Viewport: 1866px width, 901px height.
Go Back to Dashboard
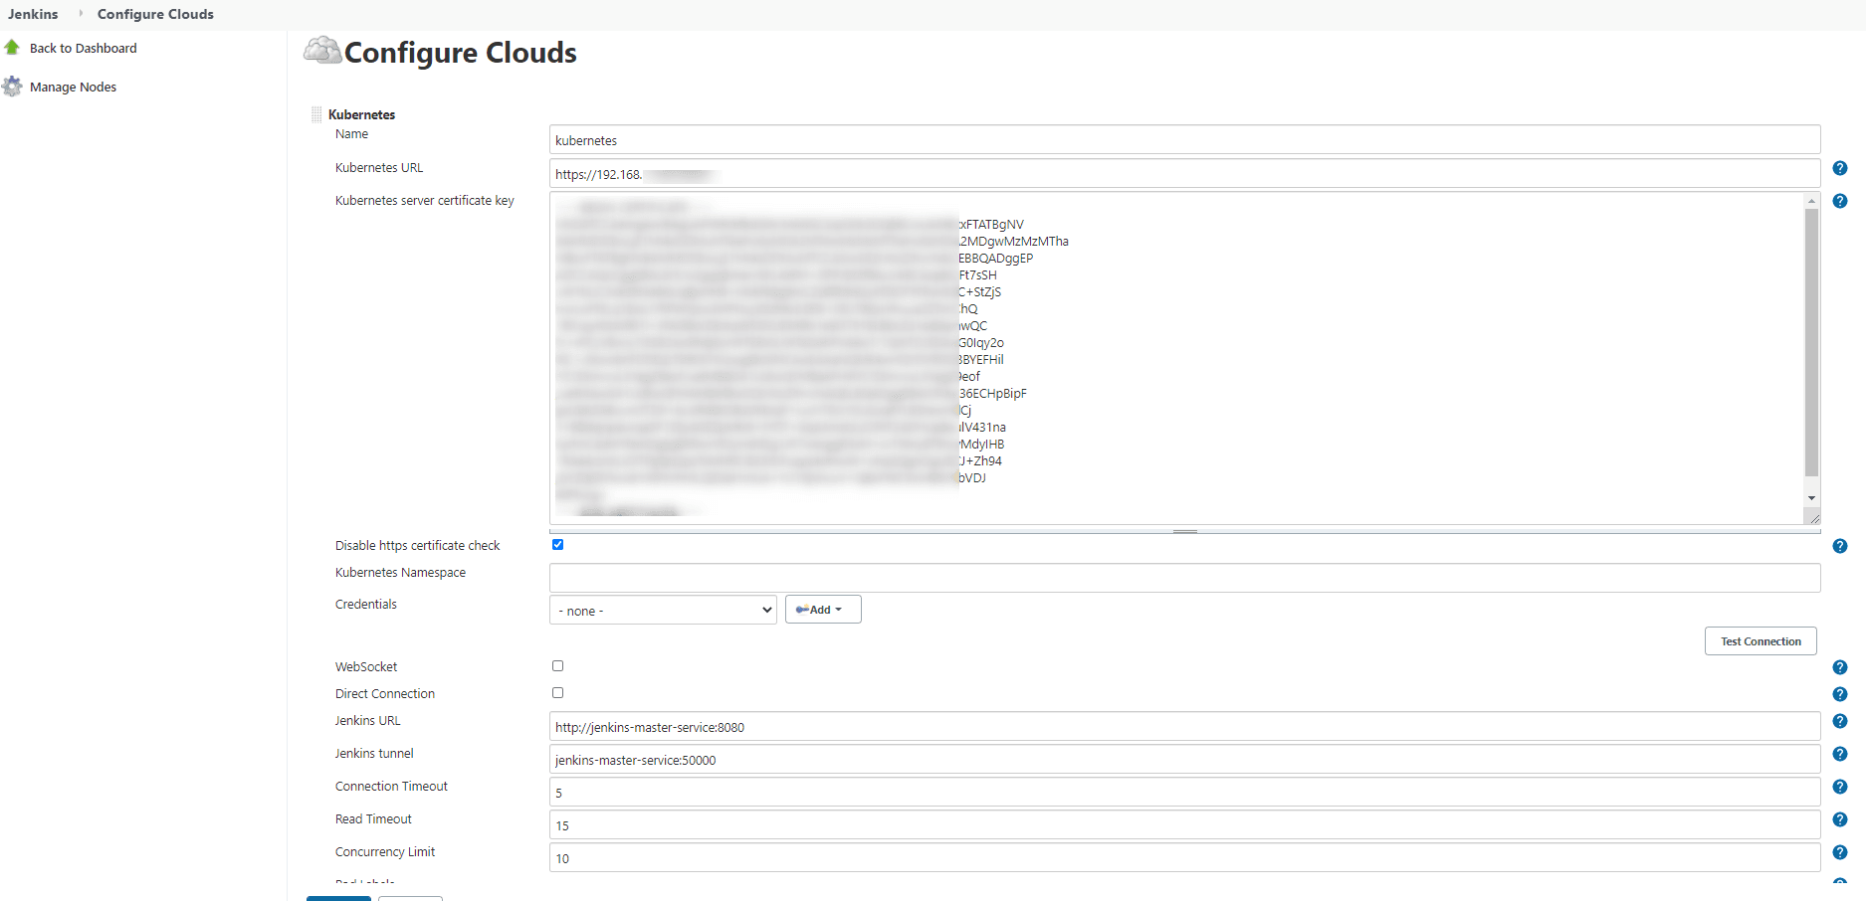84,48
